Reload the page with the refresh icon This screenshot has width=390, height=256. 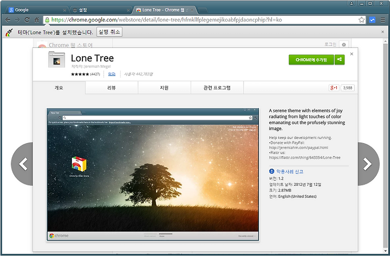pos(27,20)
